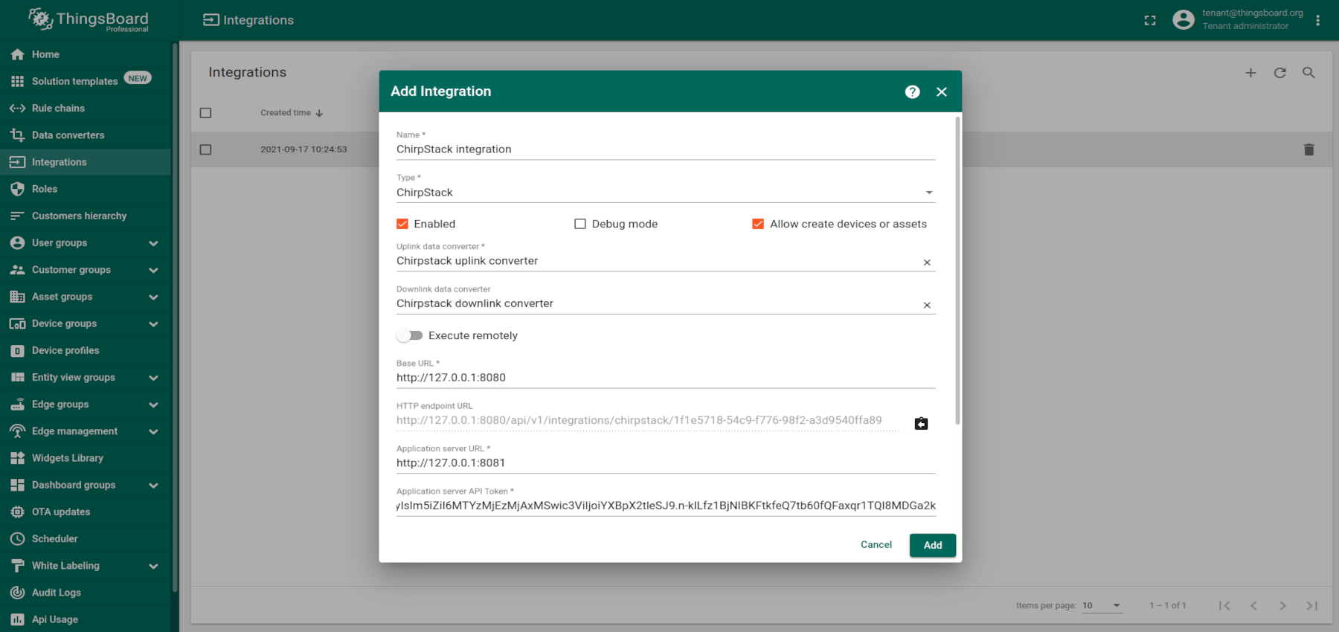The height and width of the screenshot is (632, 1339).
Task: Open Customers hierarchy menu item
Action: point(86,216)
